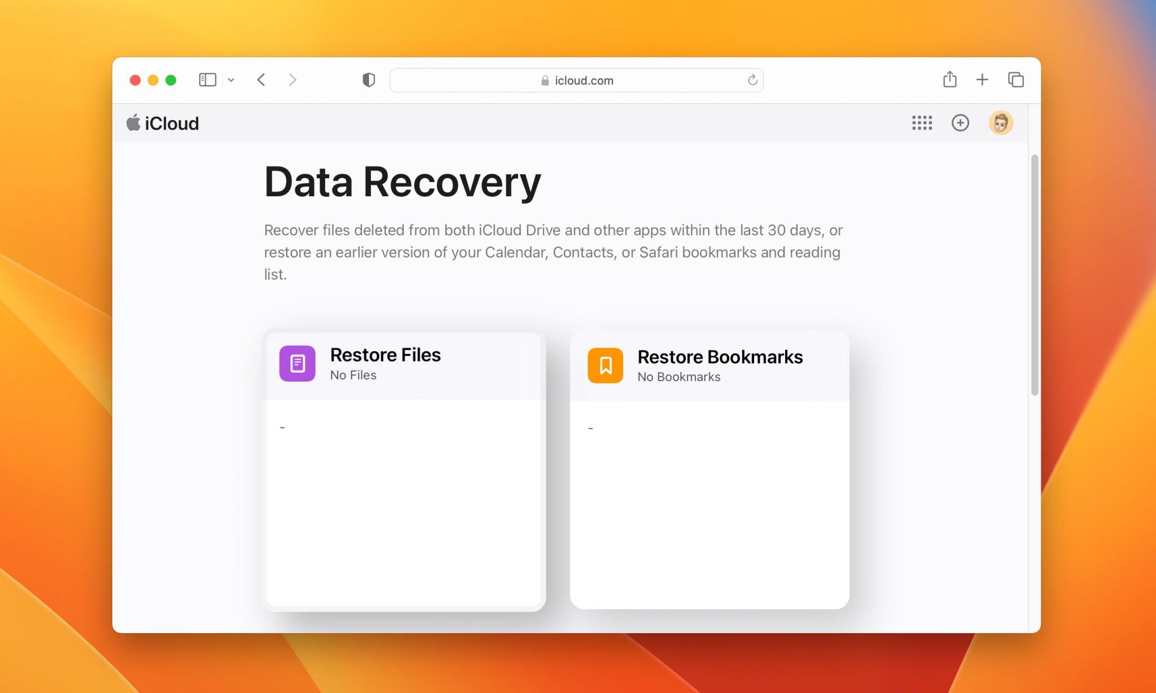
Task: Click the orange Restore Bookmarks icon
Action: coord(605,365)
